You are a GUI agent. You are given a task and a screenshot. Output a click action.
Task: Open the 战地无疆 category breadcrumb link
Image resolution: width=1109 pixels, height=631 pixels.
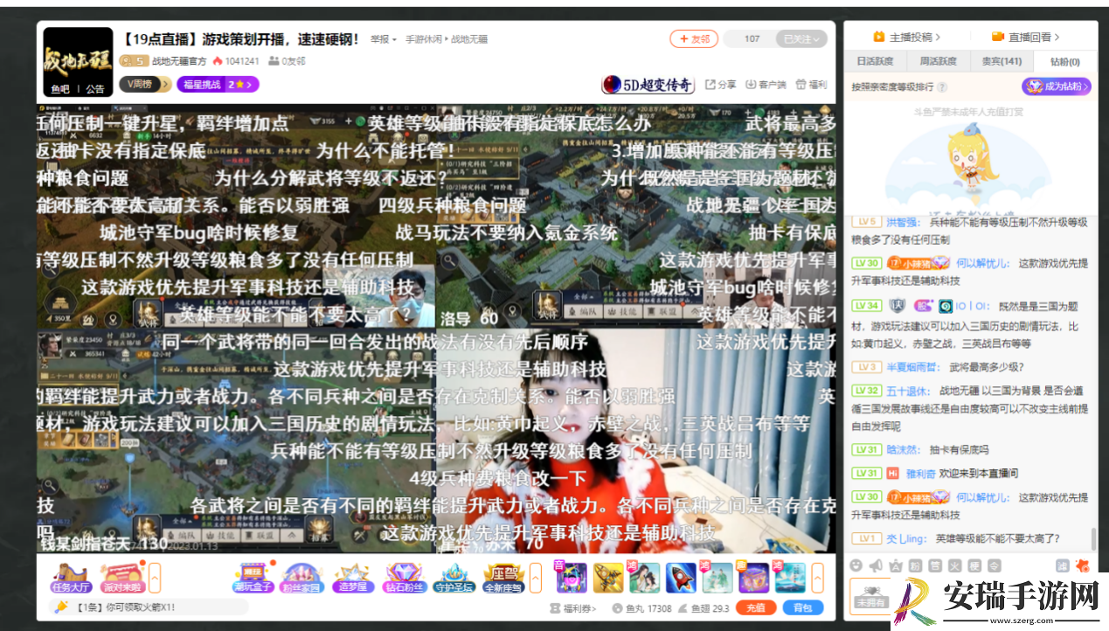tap(470, 39)
